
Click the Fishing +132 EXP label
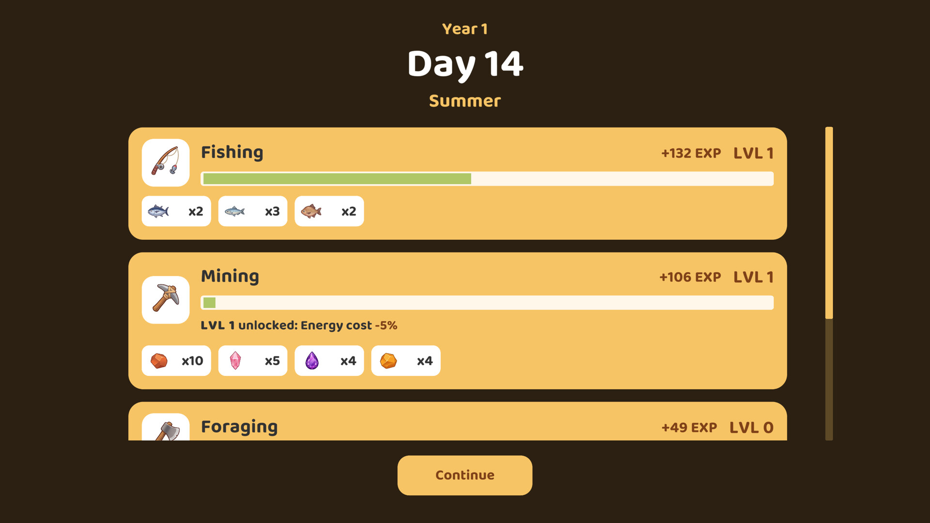click(x=691, y=153)
